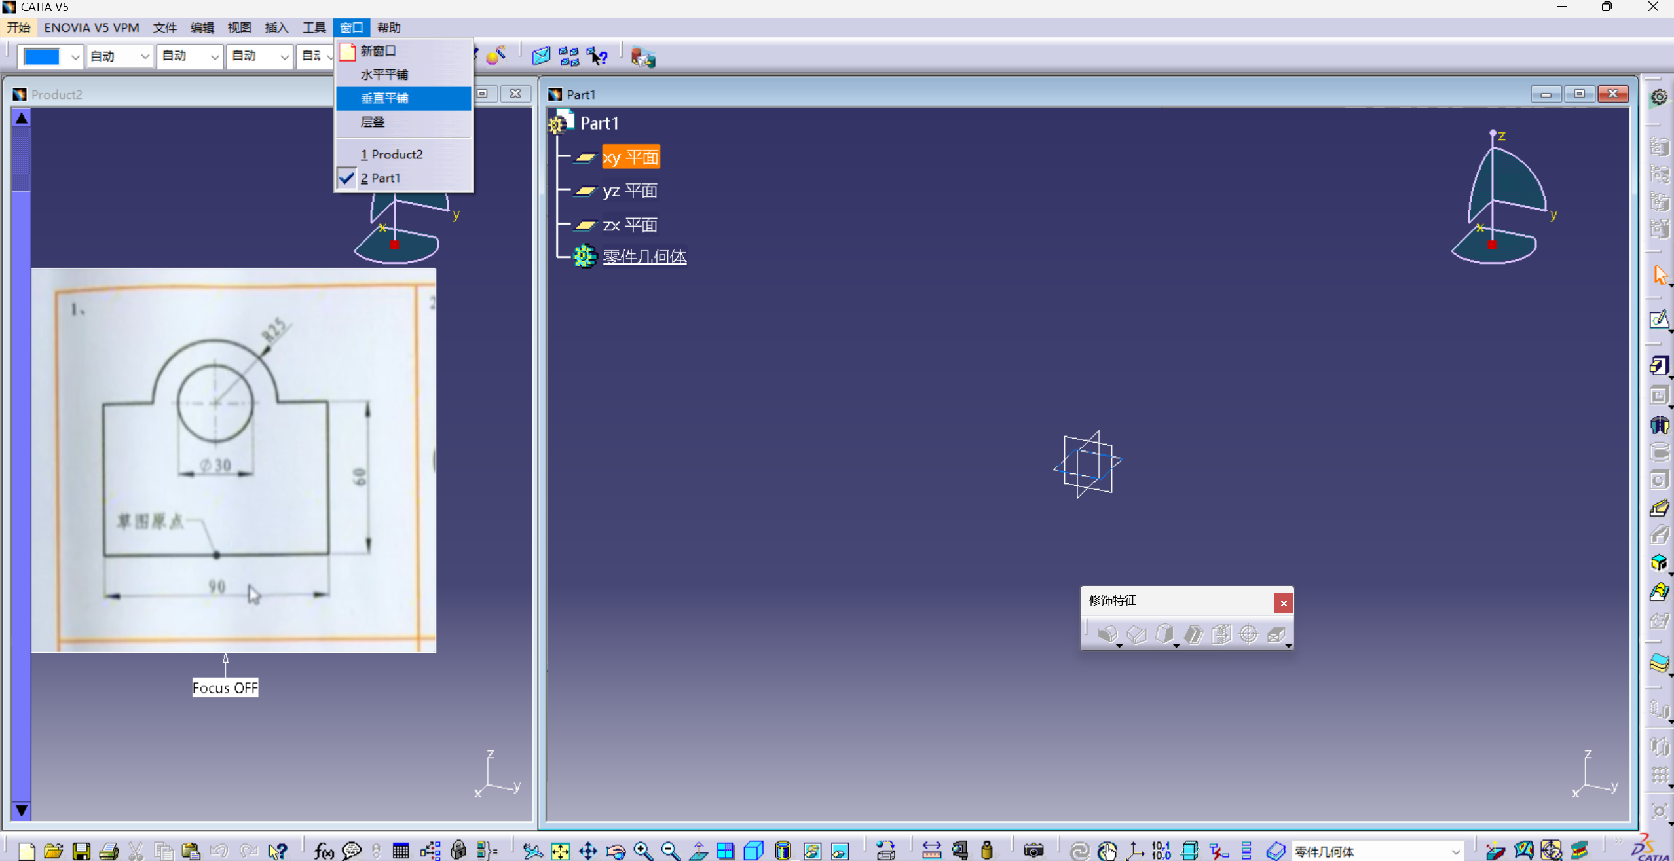
Task: Click the Zoom In magnifier icon
Action: 642,850
